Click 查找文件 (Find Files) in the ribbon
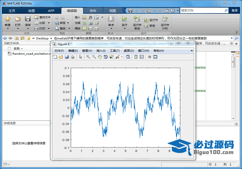The image size is (242, 169). coord(43,17)
